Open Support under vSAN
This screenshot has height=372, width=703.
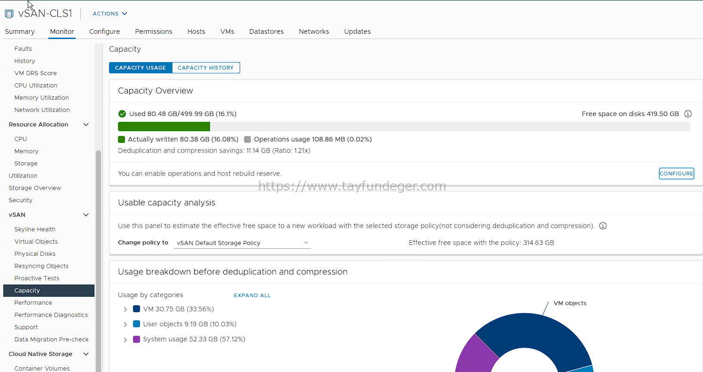26,327
